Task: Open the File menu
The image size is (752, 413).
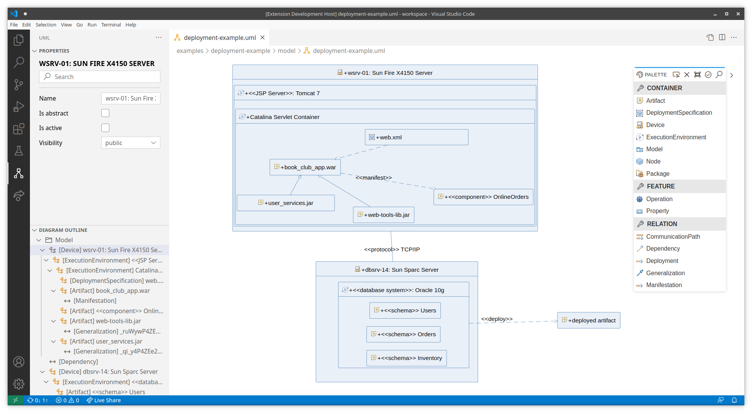Action: point(14,25)
